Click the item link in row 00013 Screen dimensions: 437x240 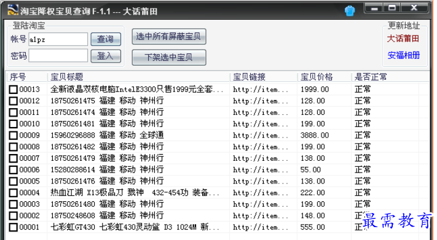[x=261, y=90]
